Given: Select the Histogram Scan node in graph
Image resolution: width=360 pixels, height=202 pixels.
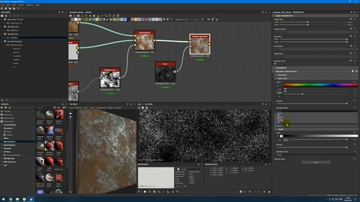Looking at the screenshot, I should (x=110, y=77).
